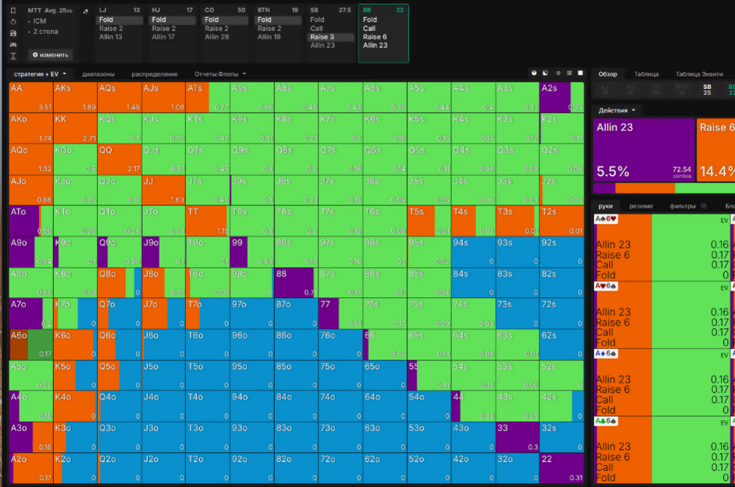Expand the Отчеты:Флопы dropdown

(x=220, y=74)
